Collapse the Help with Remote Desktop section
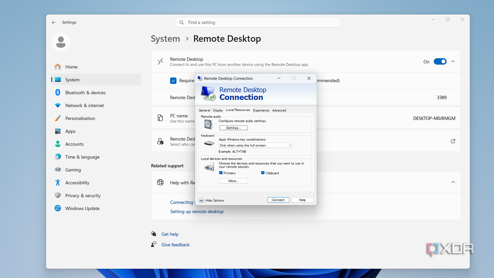494x278 pixels. pos(453,182)
